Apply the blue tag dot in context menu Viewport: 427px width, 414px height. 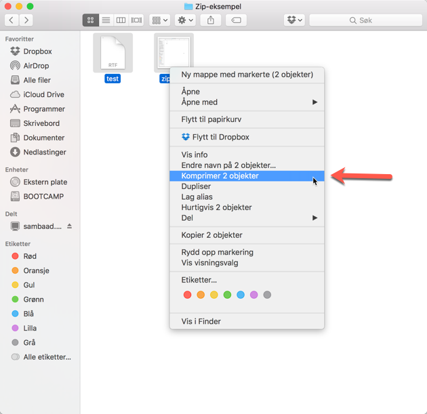(x=241, y=295)
